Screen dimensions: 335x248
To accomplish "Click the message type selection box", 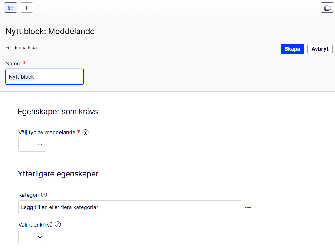I will (26, 145).
